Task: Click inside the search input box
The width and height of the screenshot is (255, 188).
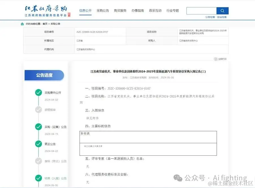Action: pos(202,10)
